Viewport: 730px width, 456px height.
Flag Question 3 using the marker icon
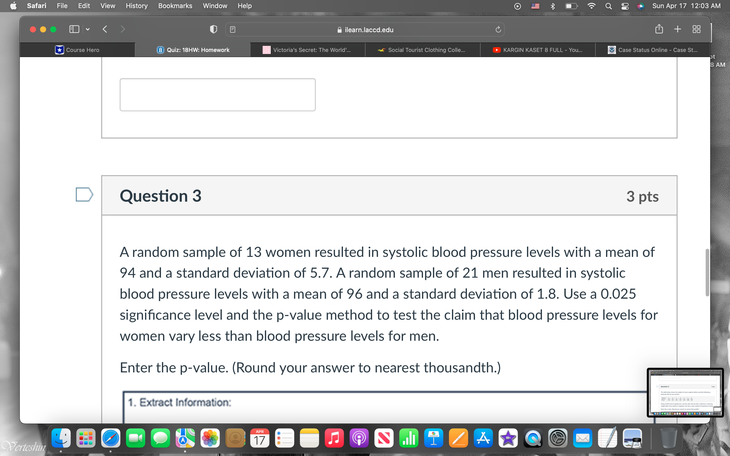(84, 195)
